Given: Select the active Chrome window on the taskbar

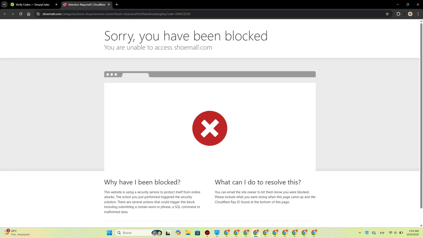Looking at the screenshot, I should (256, 233).
